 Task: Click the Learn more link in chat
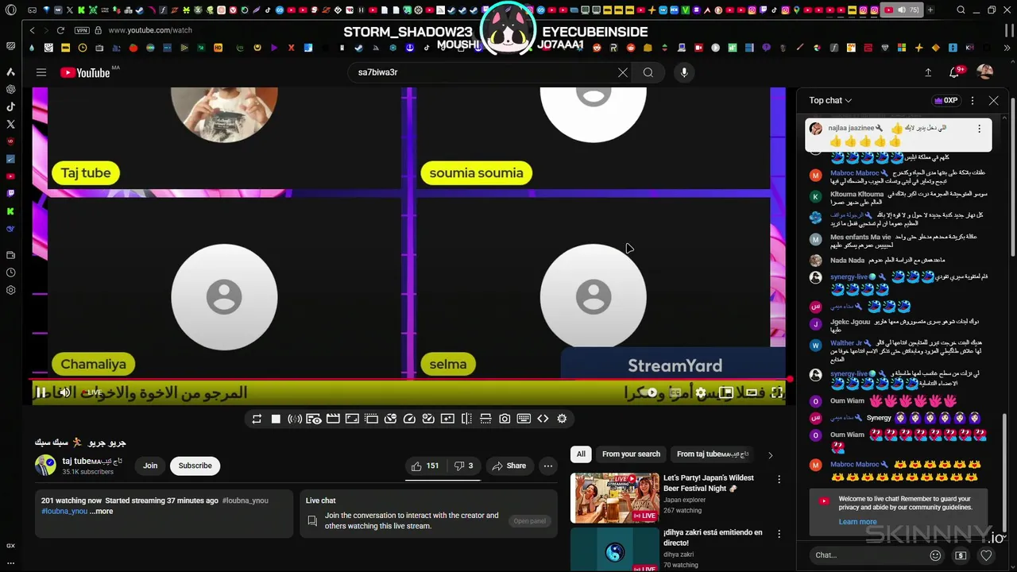[x=857, y=522]
